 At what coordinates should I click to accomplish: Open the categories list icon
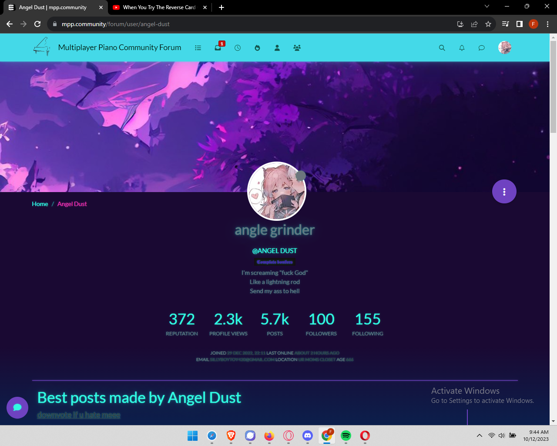198,48
